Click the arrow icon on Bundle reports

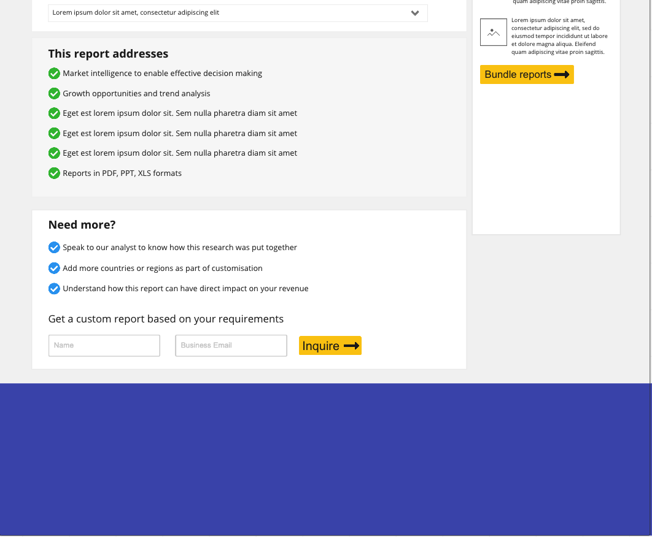[x=562, y=74]
